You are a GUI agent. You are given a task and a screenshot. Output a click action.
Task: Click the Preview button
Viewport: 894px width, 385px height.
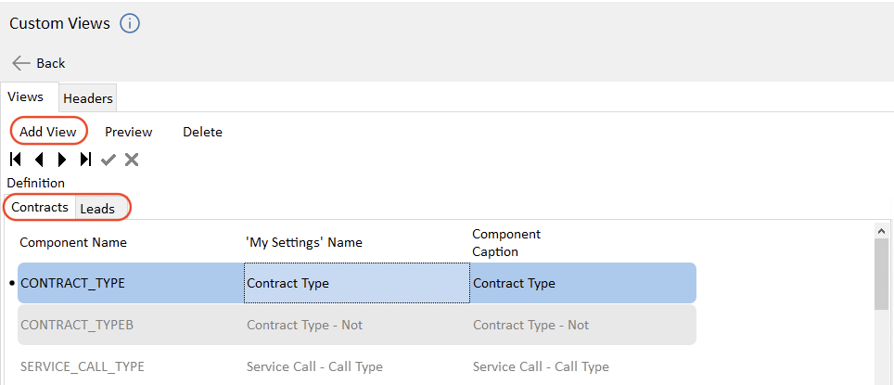(x=128, y=132)
